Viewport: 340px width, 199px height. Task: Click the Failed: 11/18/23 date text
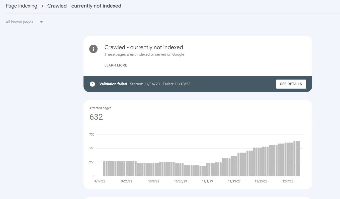[x=177, y=84]
